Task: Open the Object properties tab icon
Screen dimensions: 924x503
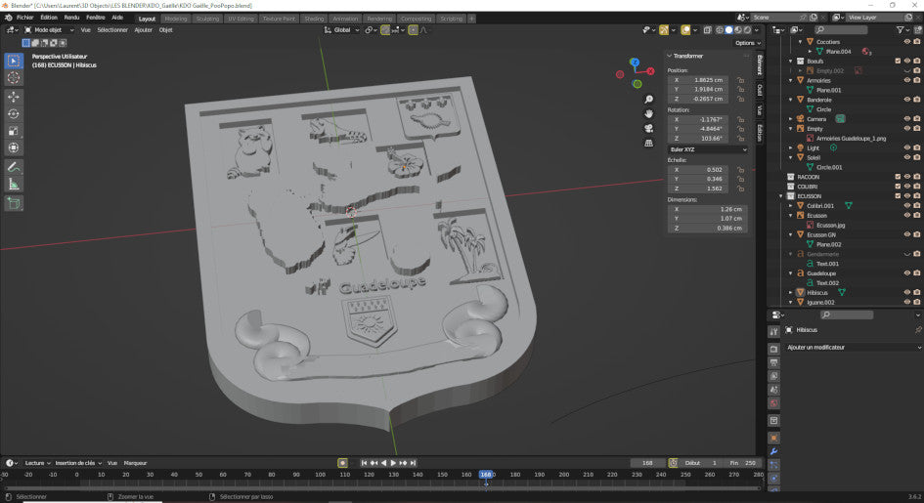Action: click(773, 438)
